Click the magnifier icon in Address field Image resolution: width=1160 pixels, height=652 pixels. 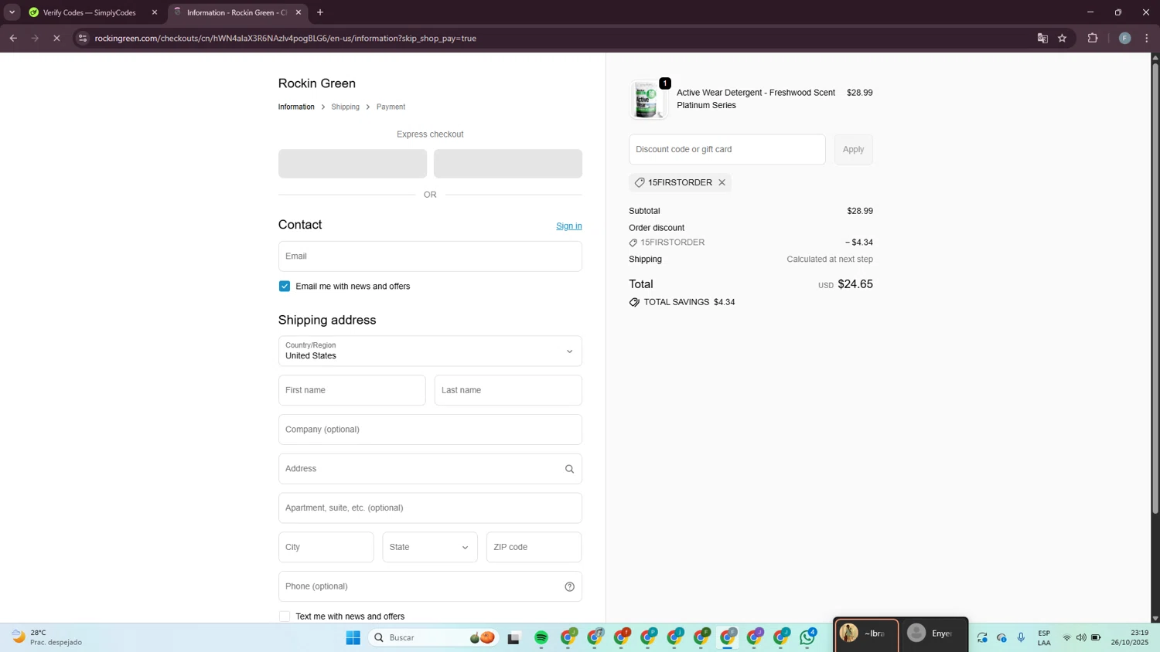(x=569, y=469)
